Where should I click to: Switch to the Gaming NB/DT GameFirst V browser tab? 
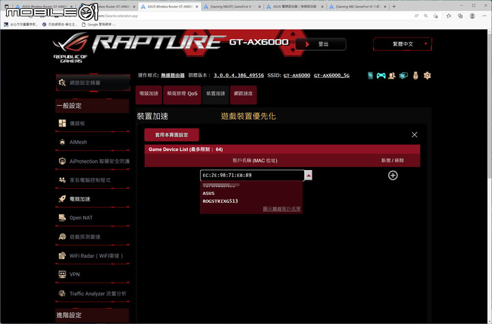232,6
